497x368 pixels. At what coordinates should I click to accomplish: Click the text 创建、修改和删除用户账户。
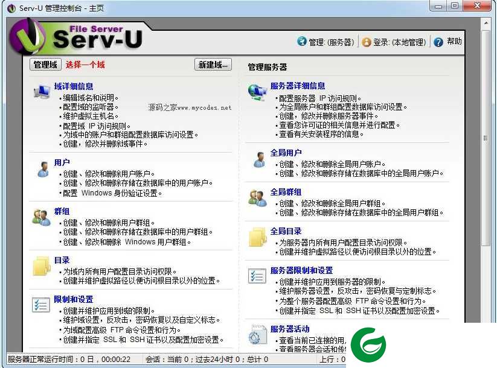[109, 174]
